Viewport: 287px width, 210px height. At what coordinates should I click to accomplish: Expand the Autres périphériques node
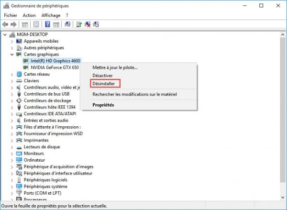12,48
